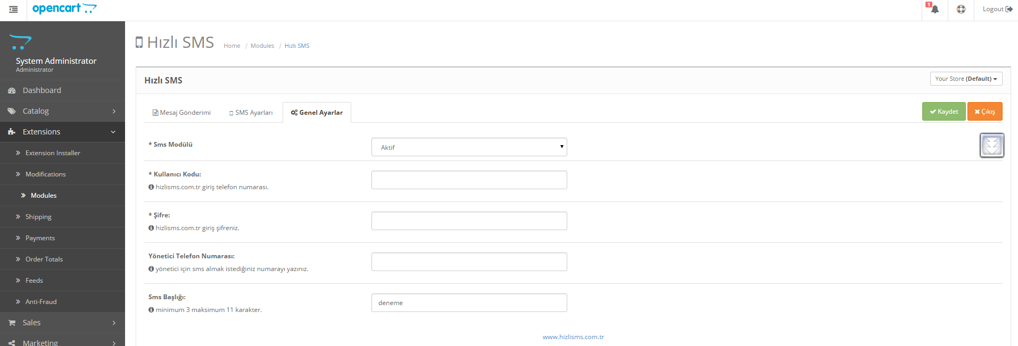The width and height of the screenshot is (1018, 346).
Task: Open Extension Installer in sidebar
Action: click(53, 153)
